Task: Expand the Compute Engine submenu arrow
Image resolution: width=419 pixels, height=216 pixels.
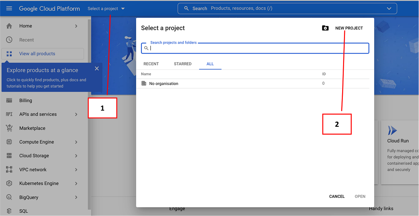Action: [x=76, y=142]
